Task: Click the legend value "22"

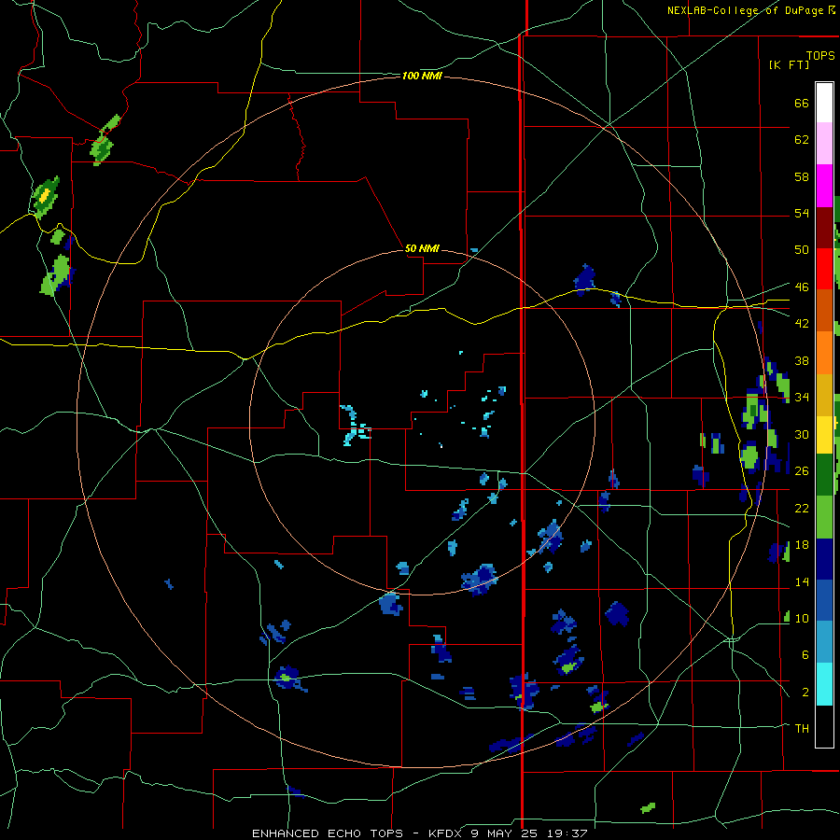Action: point(802,508)
